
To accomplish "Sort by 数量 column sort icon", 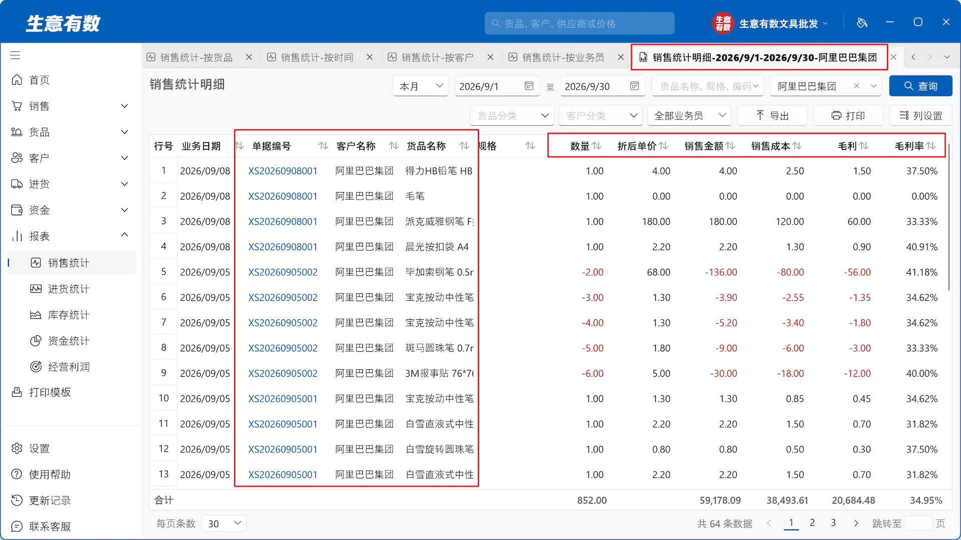I will (x=597, y=146).
